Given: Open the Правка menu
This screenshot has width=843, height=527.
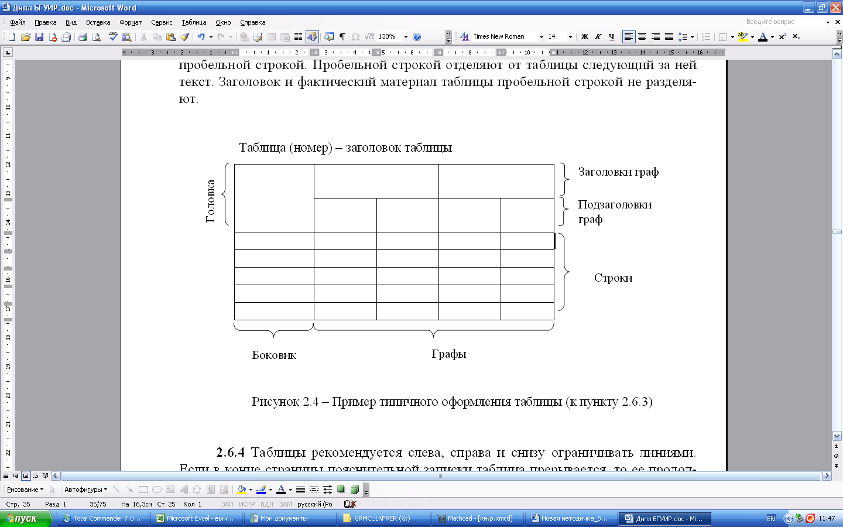Looking at the screenshot, I should [x=46, y=22].
